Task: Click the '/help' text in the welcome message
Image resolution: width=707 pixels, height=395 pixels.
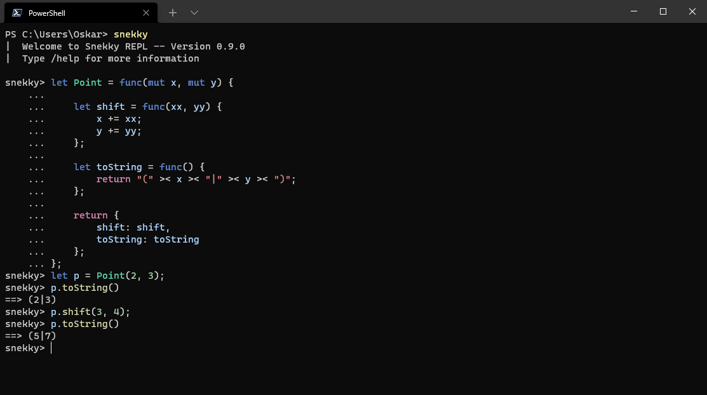Action: (65, 58)
